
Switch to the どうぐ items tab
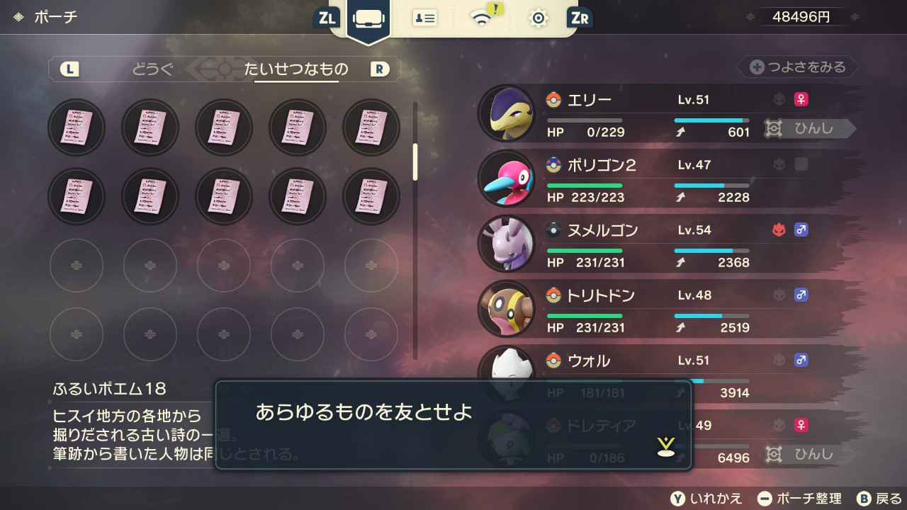pyautogui.click(x=152, y=69)
